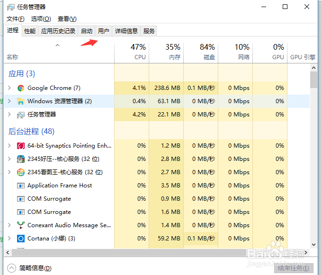Click Chrome's 238.6 MB memory value
The width and height of the screenshot is (322, 275).
pos(167,88)
